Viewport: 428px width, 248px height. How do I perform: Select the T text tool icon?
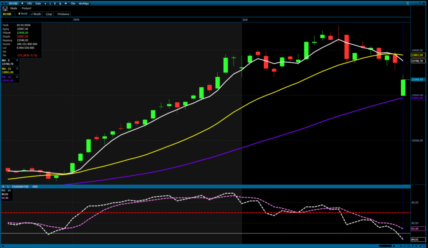[x=55, y=3]
